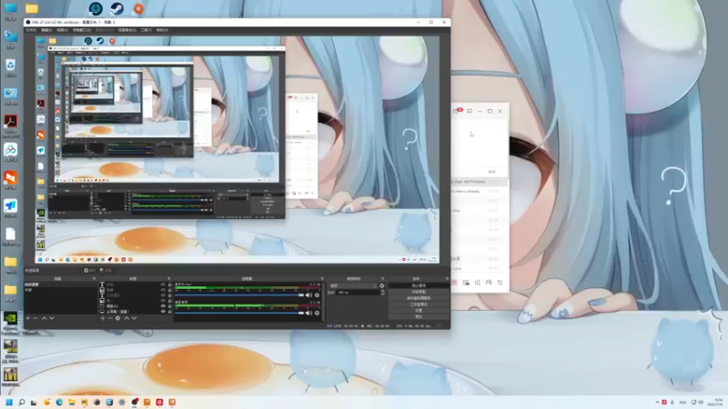Click Exit button in Controls

[x=419, y=316]
